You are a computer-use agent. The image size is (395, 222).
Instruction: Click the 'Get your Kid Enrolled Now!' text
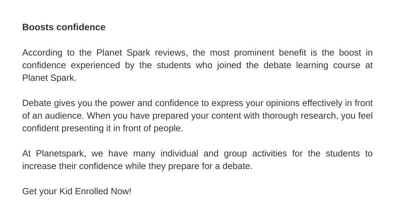click(77, 191)
